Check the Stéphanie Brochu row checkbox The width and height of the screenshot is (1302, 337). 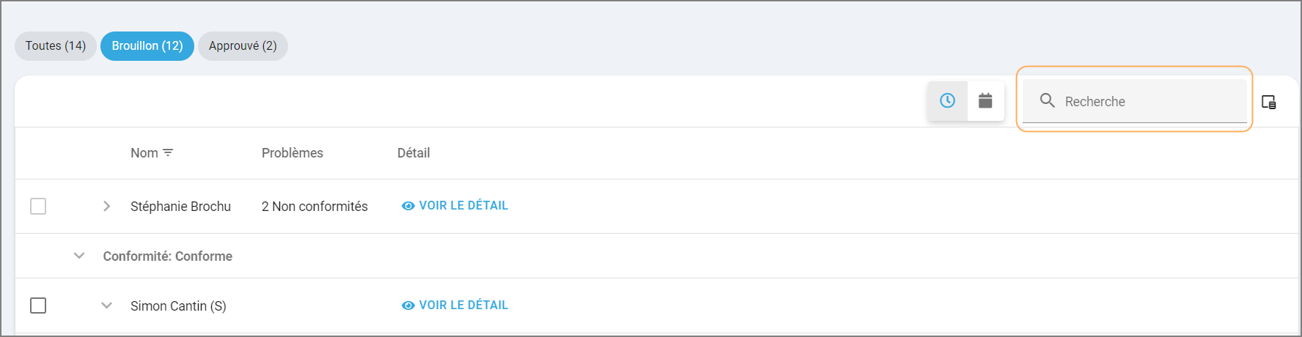click(38, 207)
